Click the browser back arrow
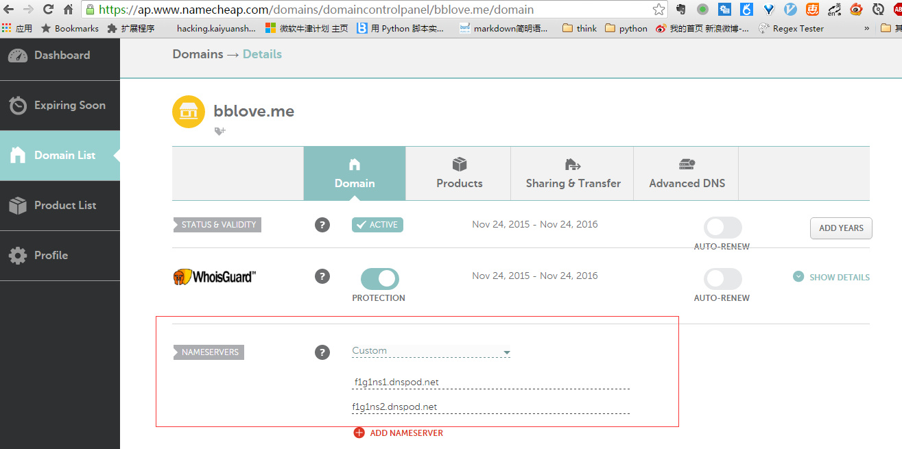The height and width of the screenshot is (449, 902). point(9,10)
